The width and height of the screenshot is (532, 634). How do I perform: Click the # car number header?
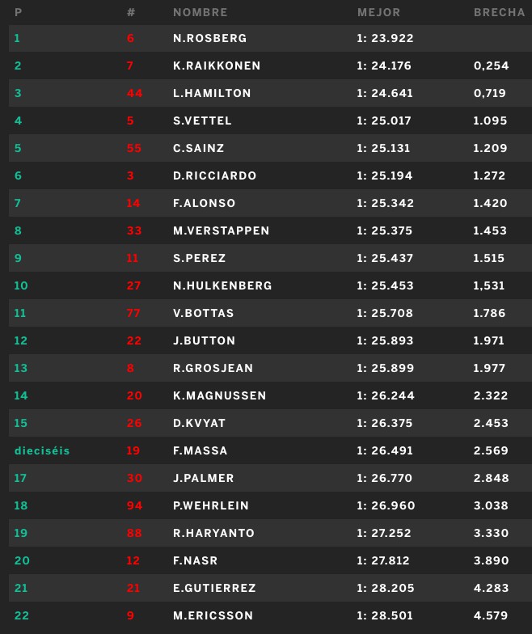pos(131,13)
